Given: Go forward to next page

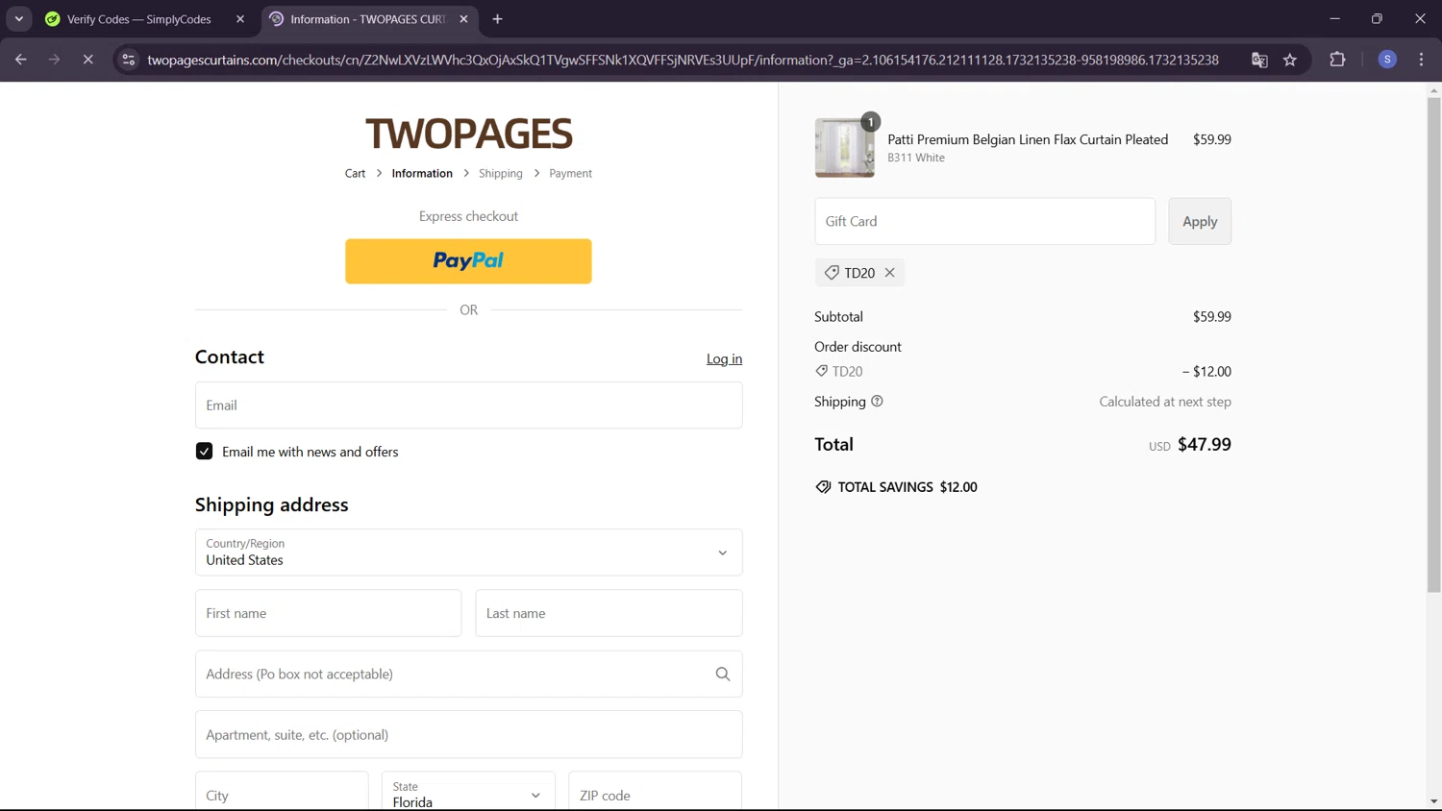Looking at the screenshot, I should pyautogui.click(x=54, y=60).
